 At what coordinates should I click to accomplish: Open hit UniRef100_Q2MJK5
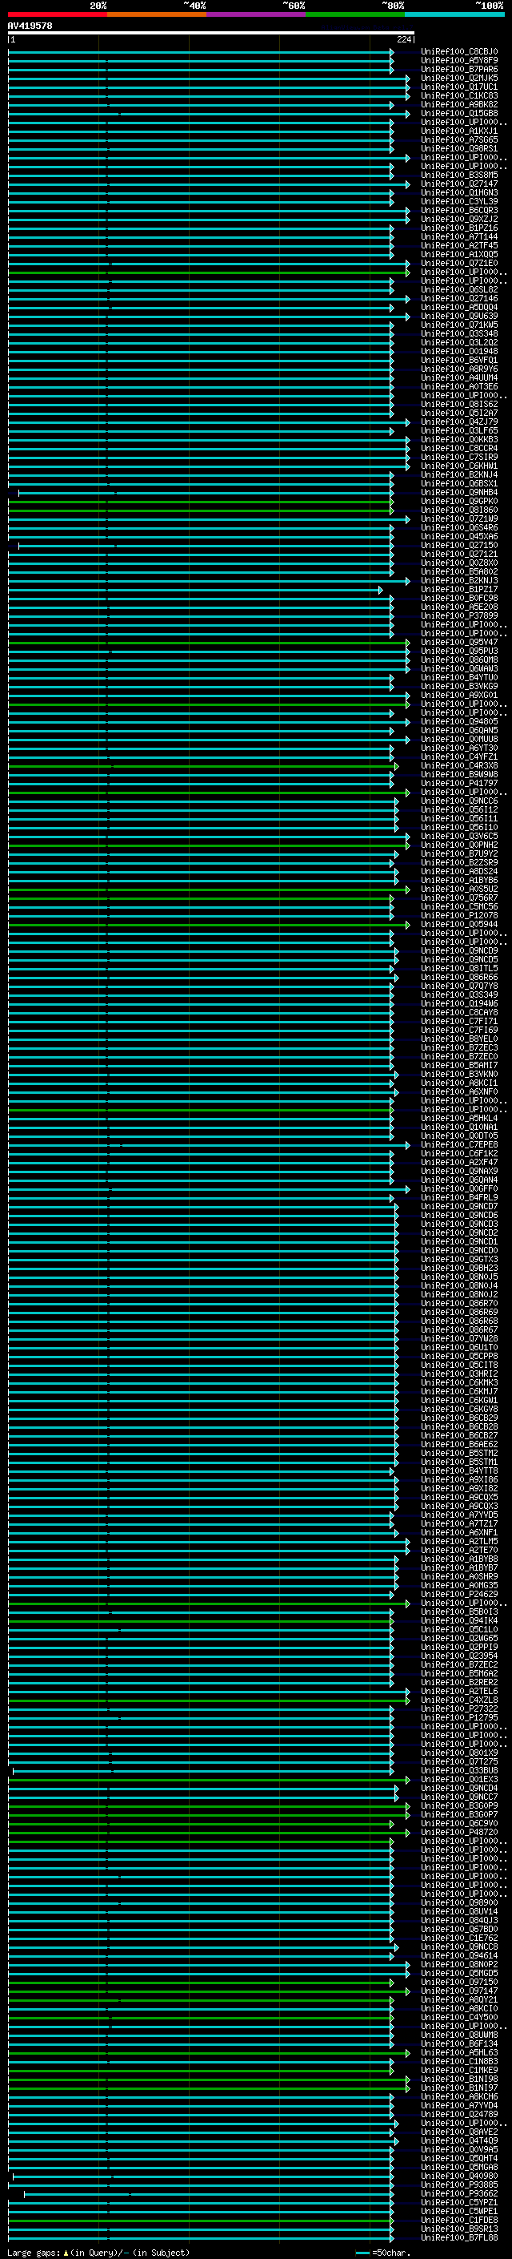[459, 78]
